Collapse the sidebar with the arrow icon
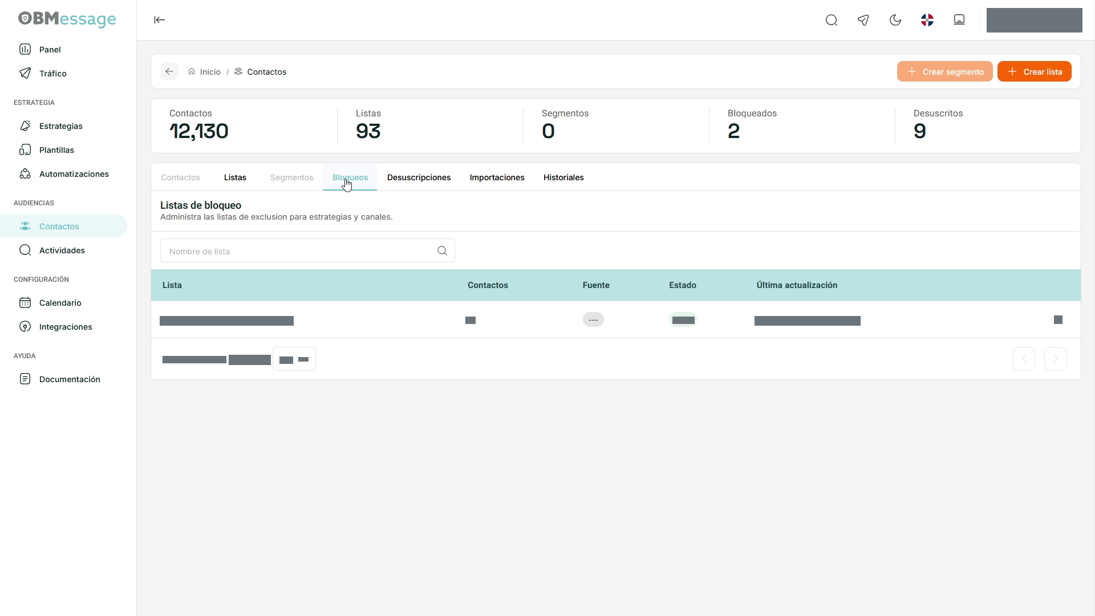The height and width of the screenshot is (616, 1095). [x=160, y=20]
